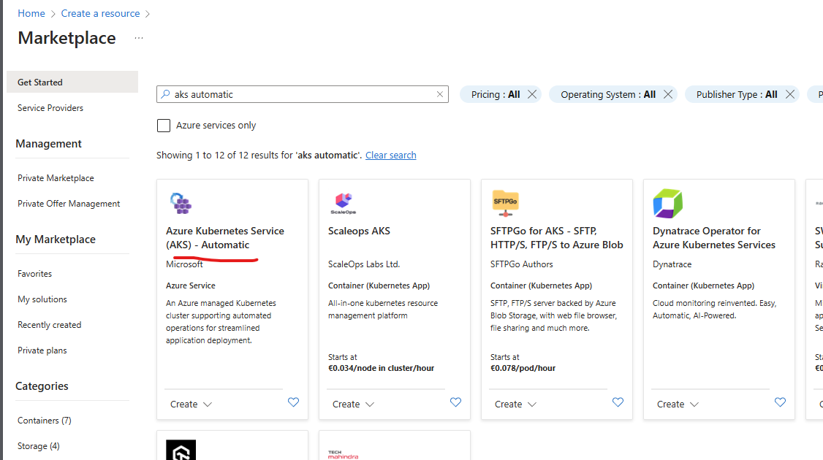Open Private Offer Management
Image resolution: width=823 pixels, height=460 pixels.
click(x=69, y=204)
